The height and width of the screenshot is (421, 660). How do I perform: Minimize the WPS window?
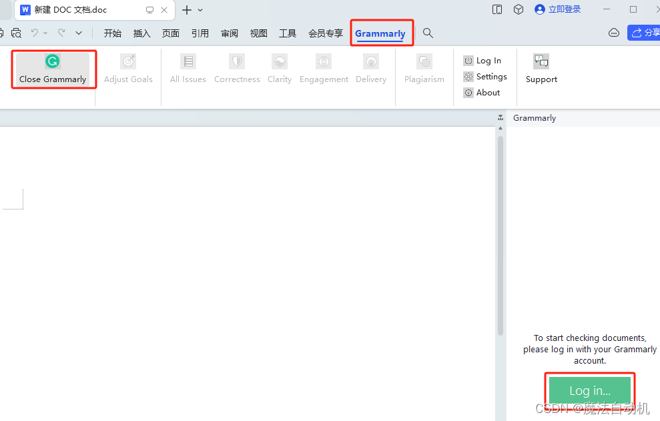point(607,9)
